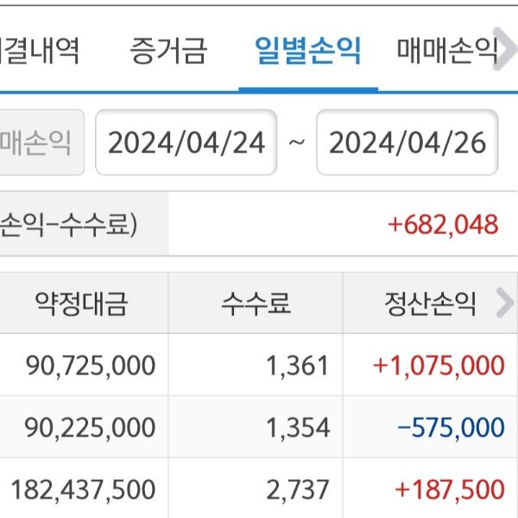This screenshot has height=518, width=518.
Task: Open the 매매손익 tab at top
Action: (447, 50)
